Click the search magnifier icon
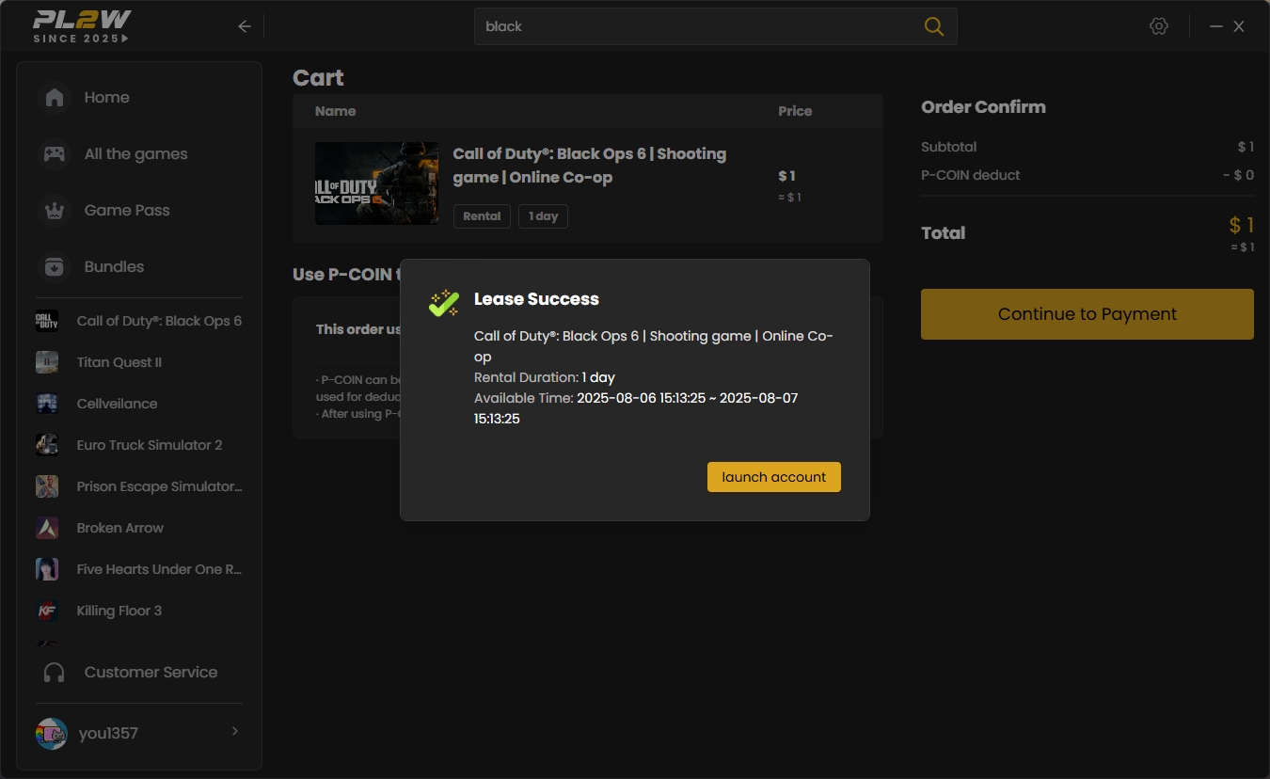 [934, 26]
